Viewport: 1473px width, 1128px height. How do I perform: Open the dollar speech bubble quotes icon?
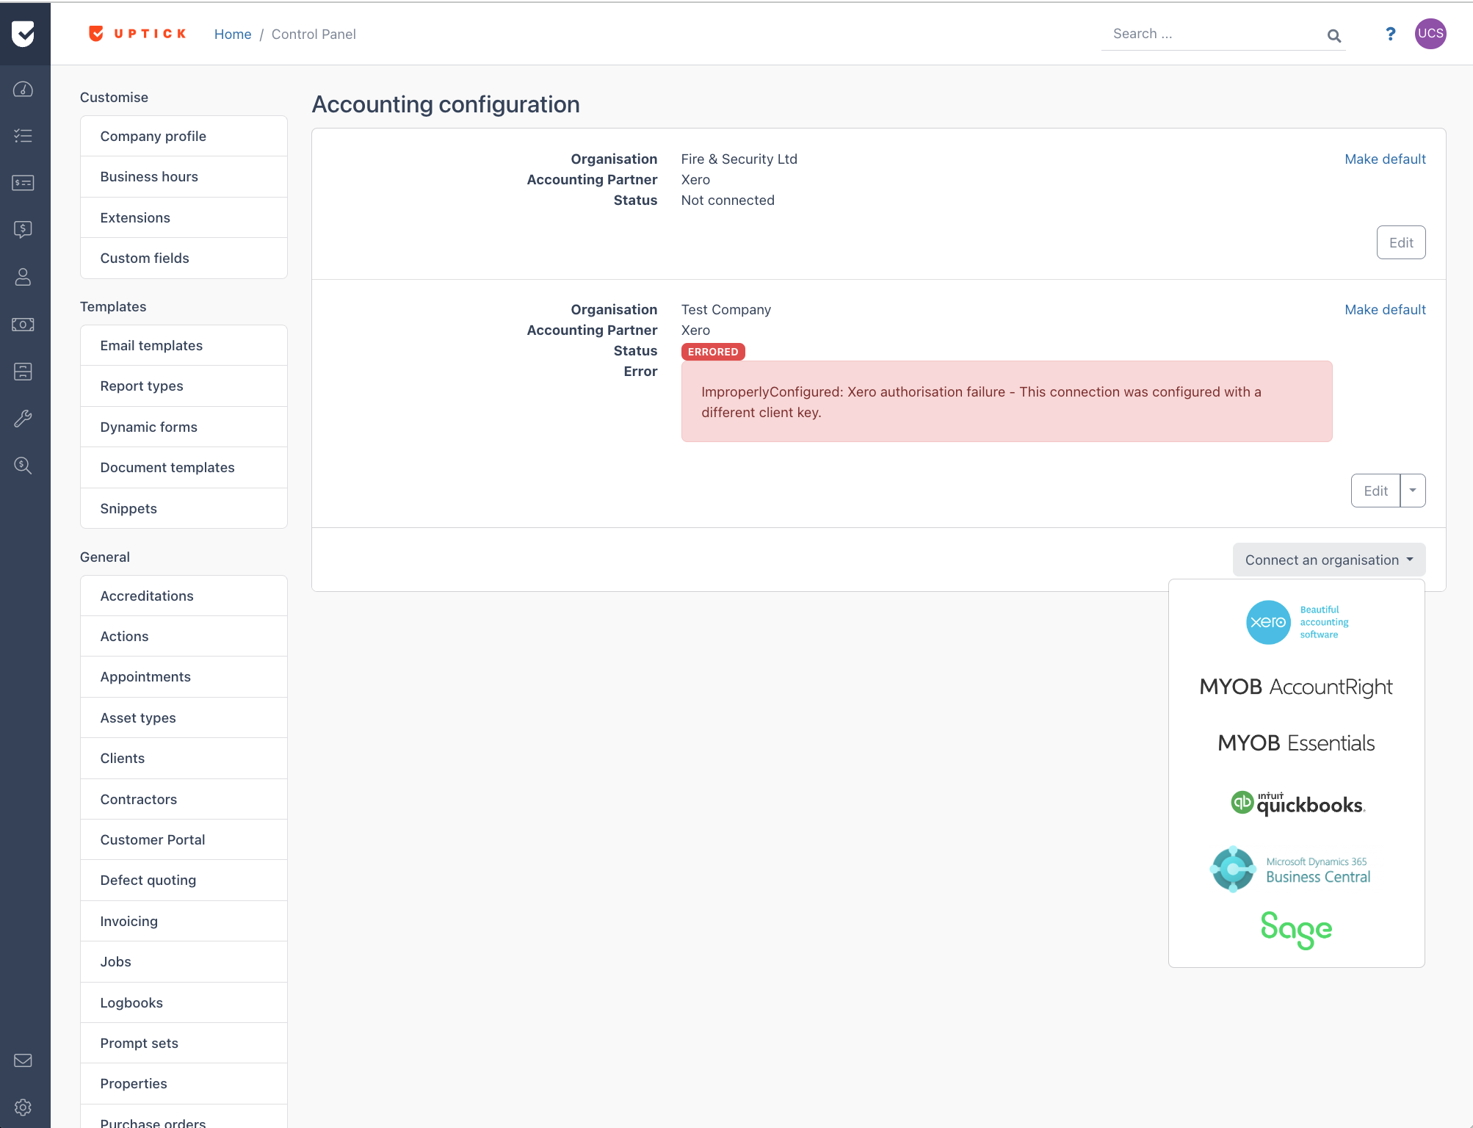(23, 230)
